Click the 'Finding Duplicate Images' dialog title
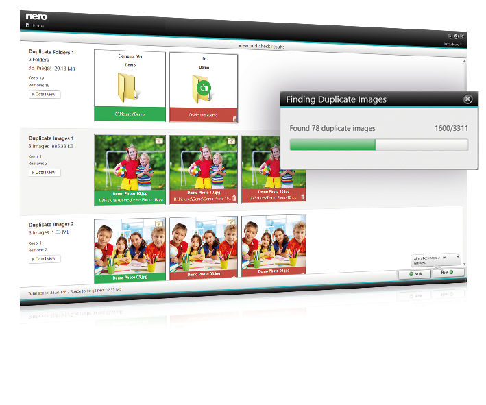The height and width of the screenshot is (405, 486). [x=336, y=99]
